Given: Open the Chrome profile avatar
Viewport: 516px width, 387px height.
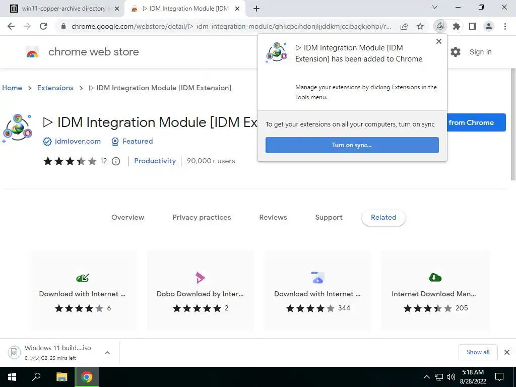Looking at the screenshot, I should [x=489, y=26].
